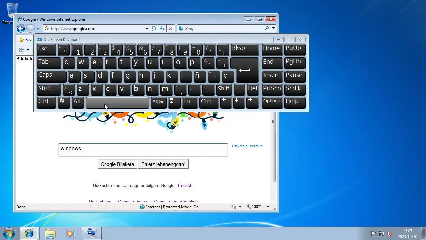
Task: Click the Bing search magnifier icon
Action: pyautogui.click(x=267, y=28)
